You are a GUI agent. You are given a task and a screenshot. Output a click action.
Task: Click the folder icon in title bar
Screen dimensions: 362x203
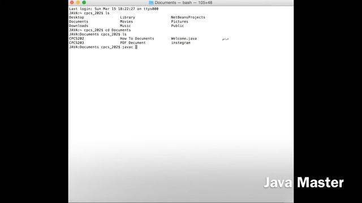click(151, 2)
